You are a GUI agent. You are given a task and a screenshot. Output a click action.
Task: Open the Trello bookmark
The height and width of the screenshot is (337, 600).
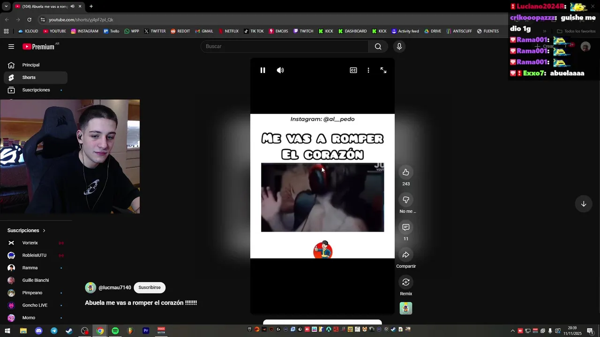(x=112, y=31)
